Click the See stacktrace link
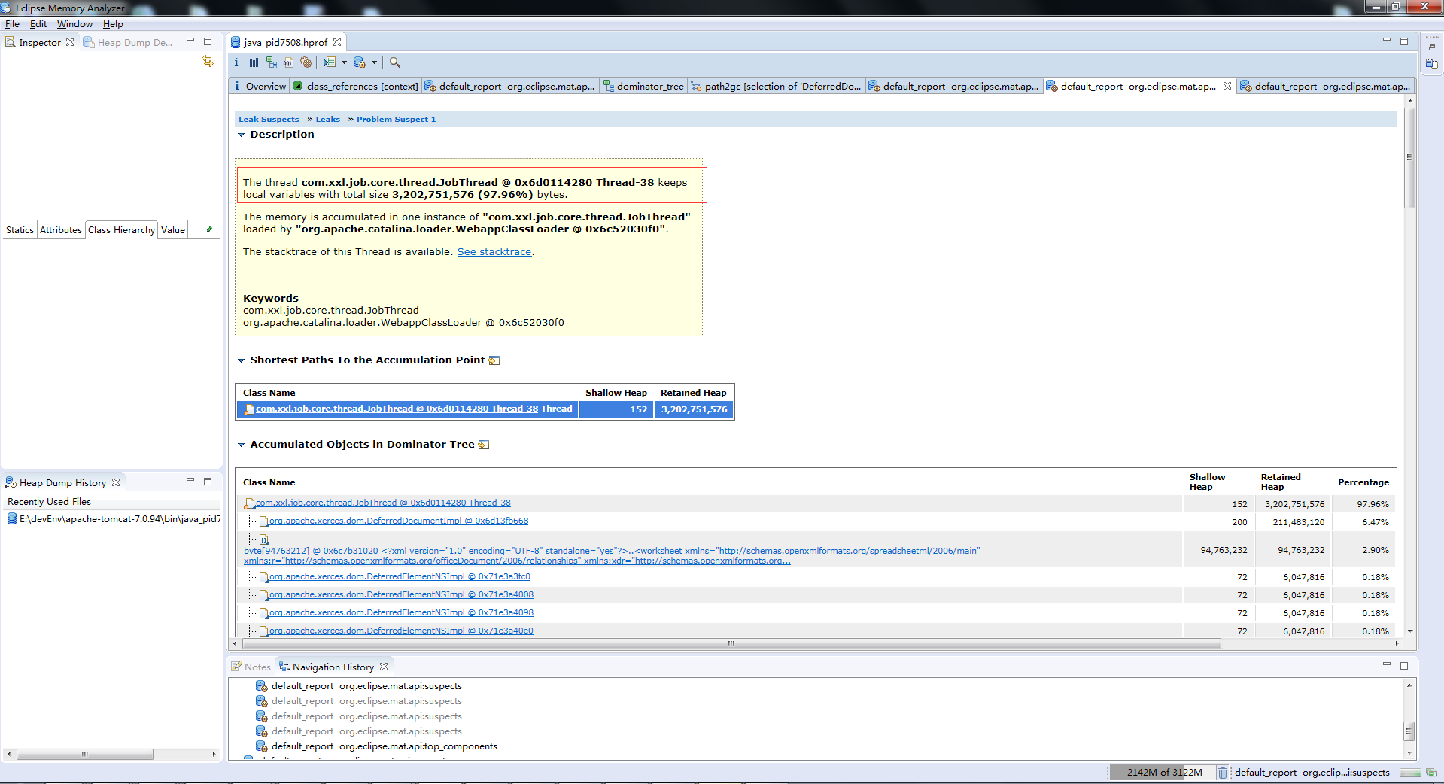 494,251
